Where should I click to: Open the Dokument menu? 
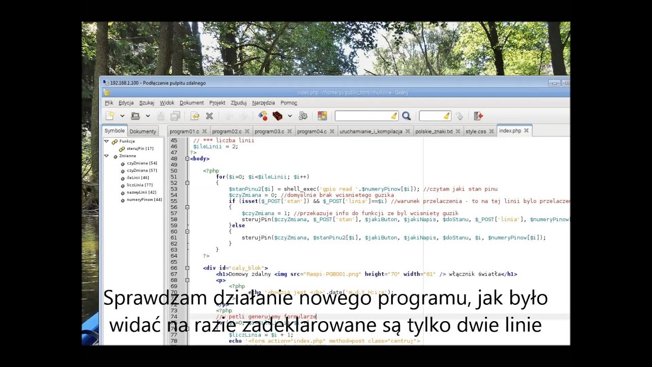pyautogui.click(x=192, y=103)
